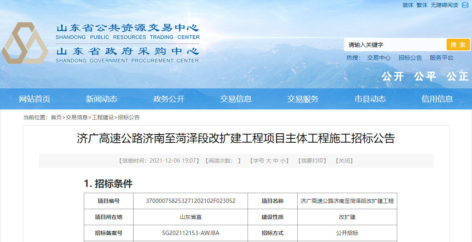The width and height of the screenshot is (472, 242).
Task: Select 交易信息 in the navigation bar
Action: pyautogui.click(x=236, y=99)
